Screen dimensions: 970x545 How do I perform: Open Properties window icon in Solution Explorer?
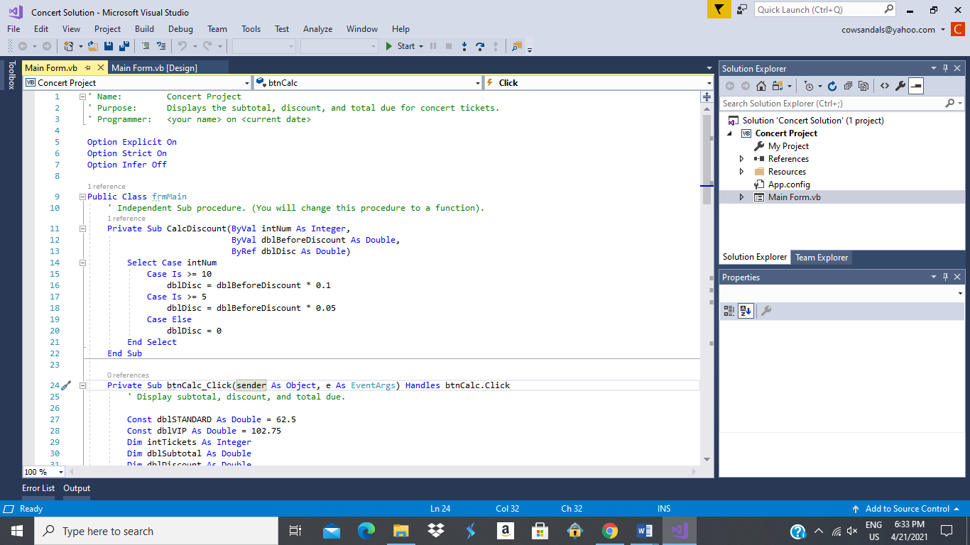coord(900,85)
